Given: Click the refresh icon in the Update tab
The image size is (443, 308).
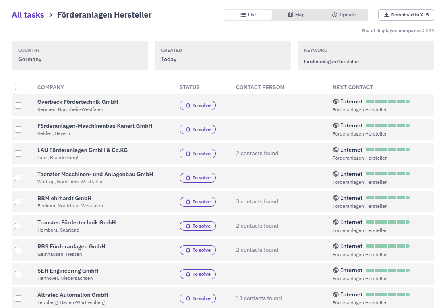Looking at the screenshot, I should [x=335, y=15].
